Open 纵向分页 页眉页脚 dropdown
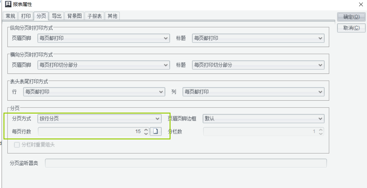This screenshot has width=367, height=188. coord(103,38)
